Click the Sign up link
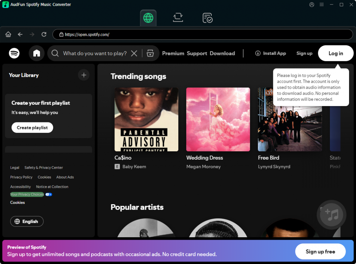Screen dimensions: 356x264 pos(304,53)
